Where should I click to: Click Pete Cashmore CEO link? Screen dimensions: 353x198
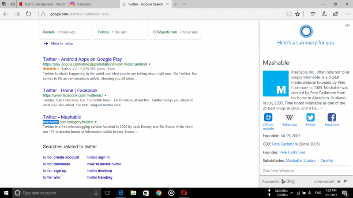(285, 144)
